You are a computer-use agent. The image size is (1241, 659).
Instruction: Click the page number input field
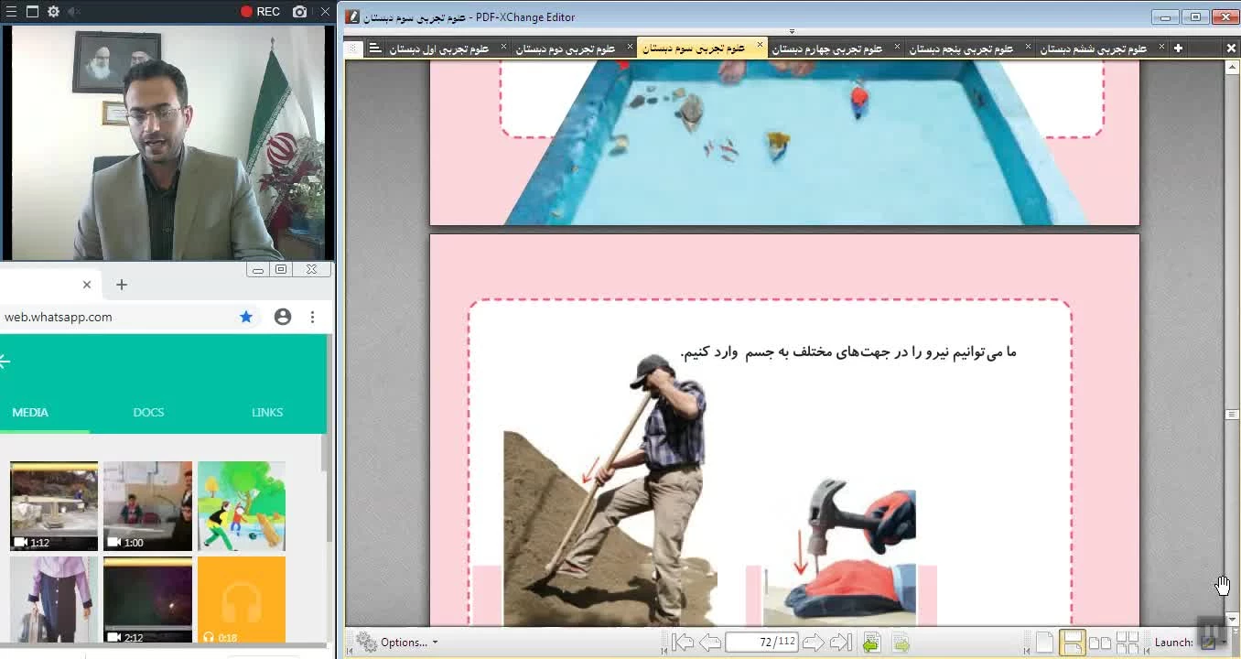point(761,643)
